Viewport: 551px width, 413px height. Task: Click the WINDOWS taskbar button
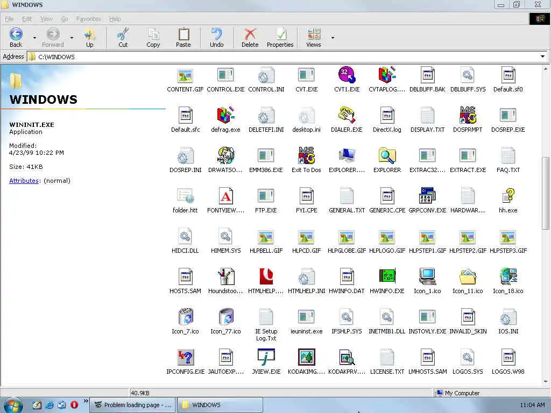220,405
